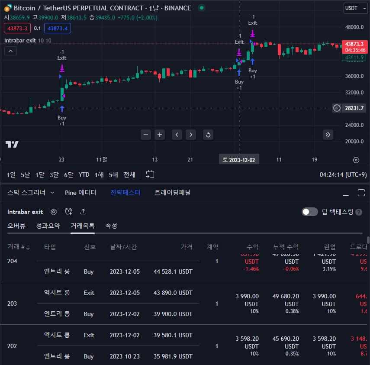This screenshot has width=370, height=365.
Task: Expand the 스탁 스크리너 dropdown arrow
Action: 52,193
